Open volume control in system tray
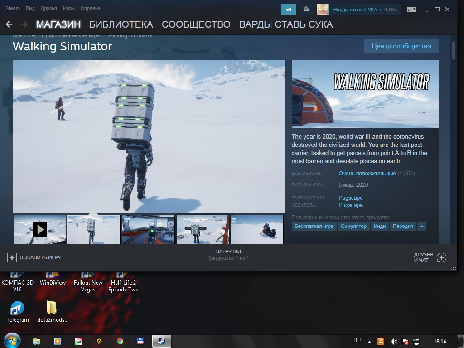The width and height of the screenshot is (464, 348). [394, 342]
